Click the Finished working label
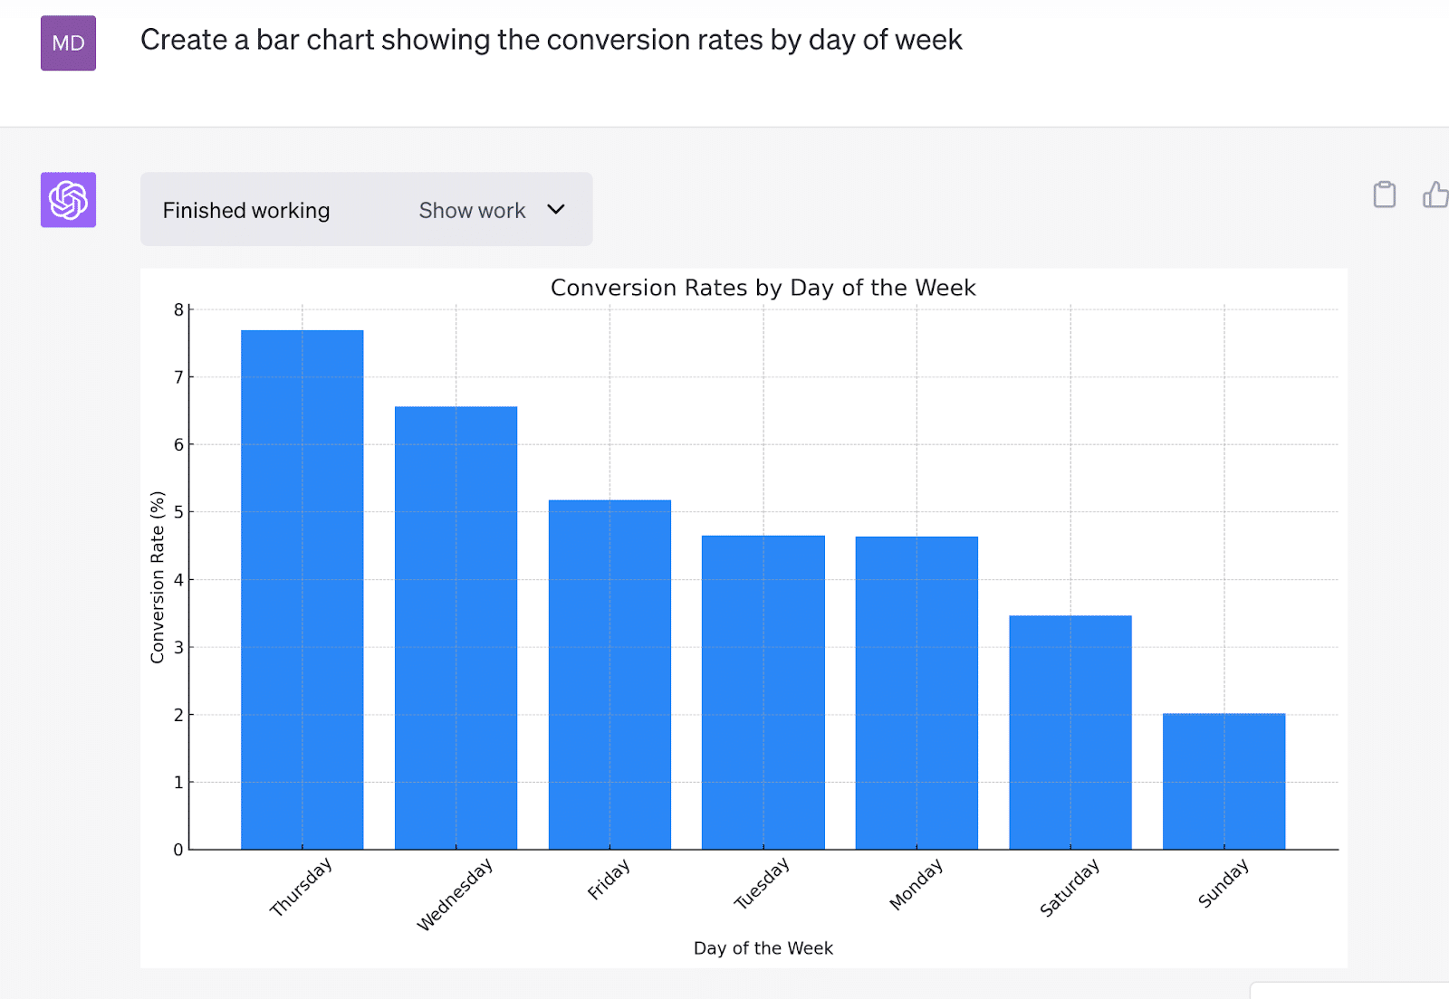This screenshot has width=1449, height=999. [x=246, y=211]
